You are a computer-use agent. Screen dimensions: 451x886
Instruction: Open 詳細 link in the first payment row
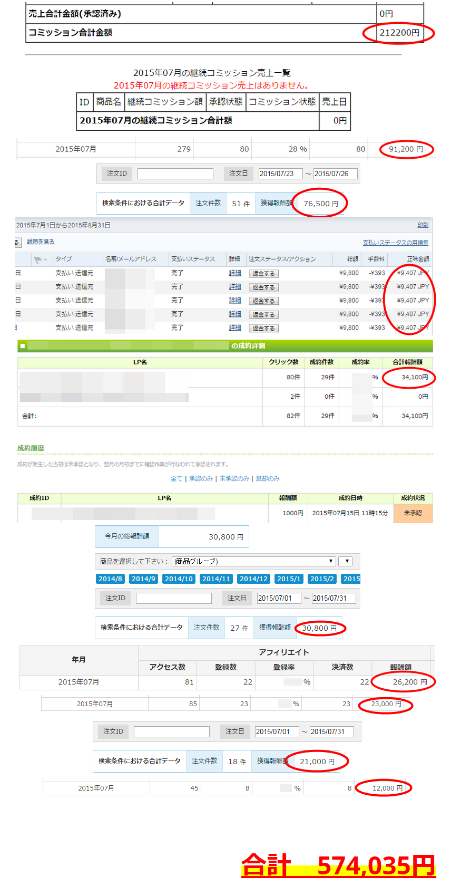pos(235,273)
